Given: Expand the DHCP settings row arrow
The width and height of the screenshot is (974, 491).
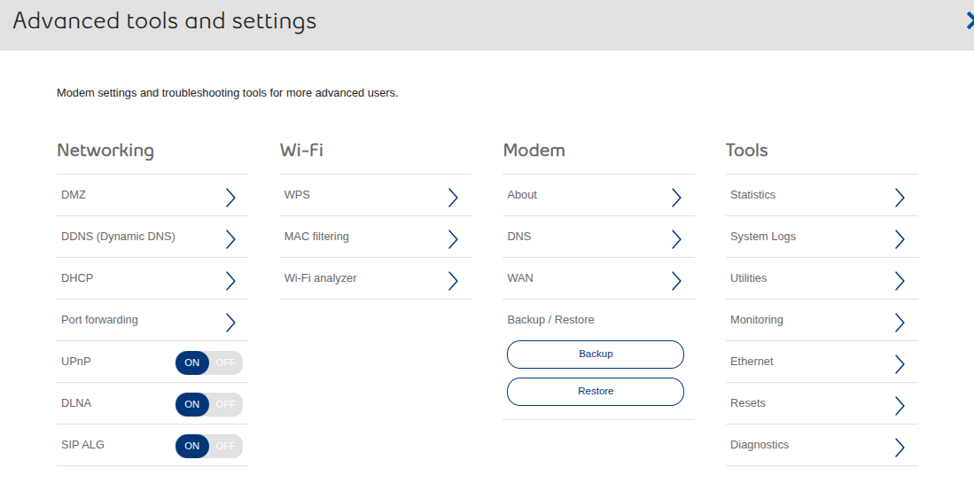Looking at the screenshot, I should coord(230,280).
